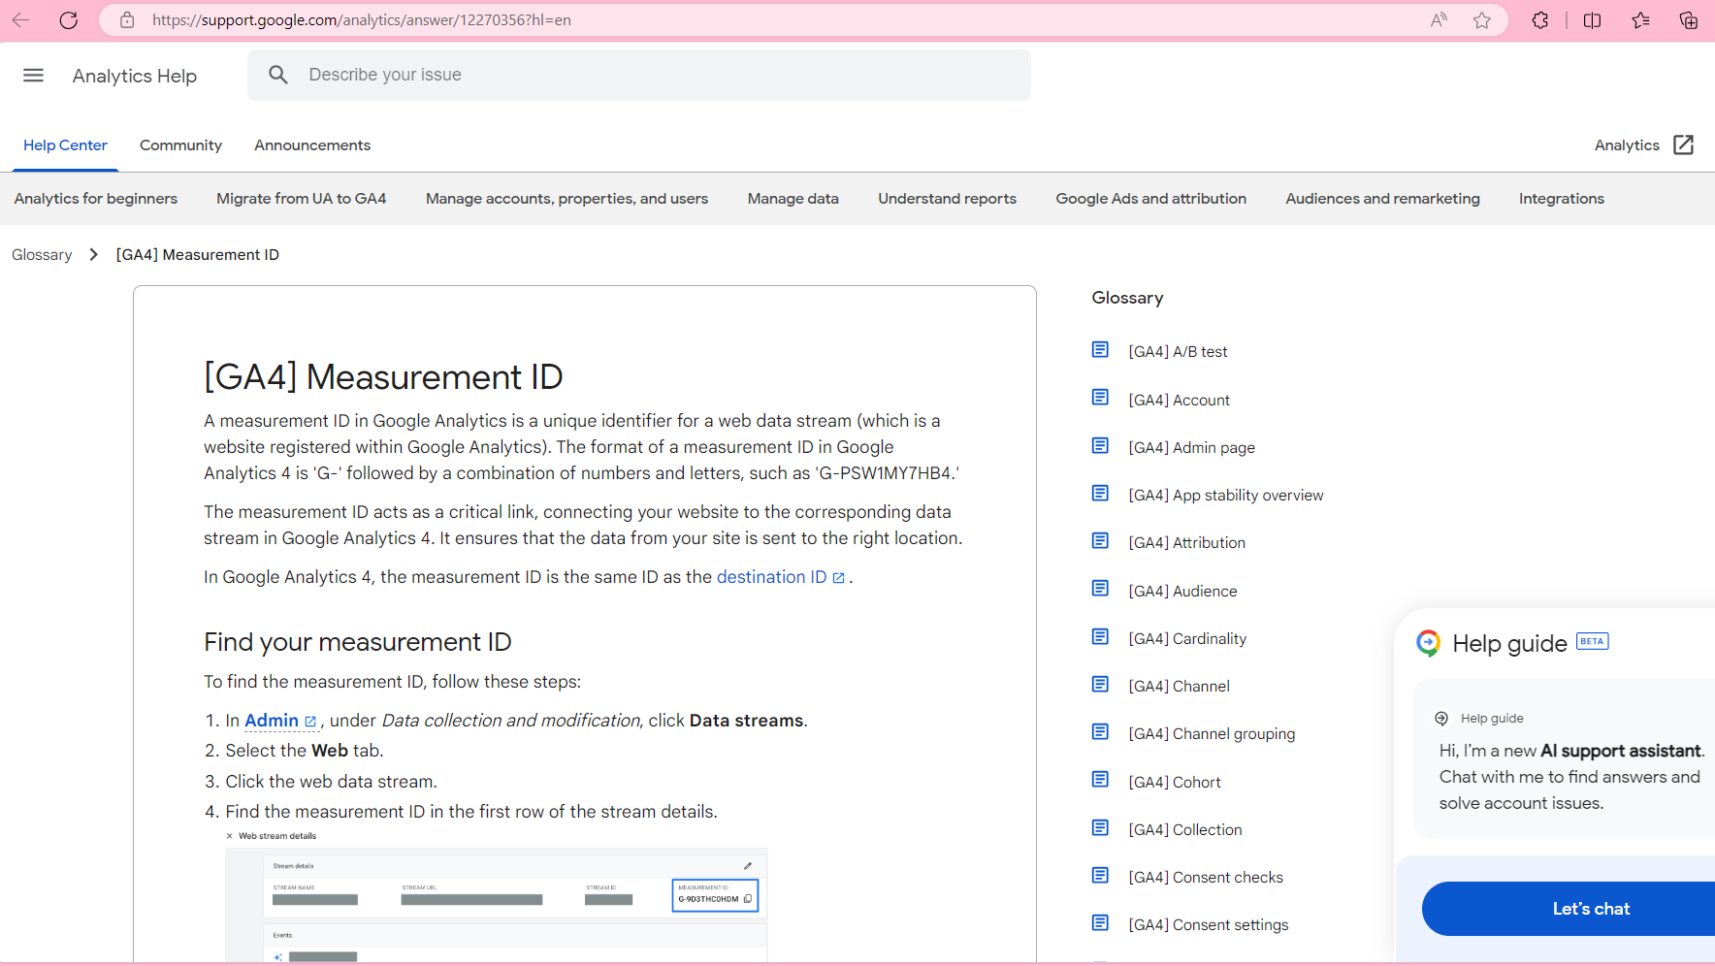Click the document icon beside [GA4] Attribution
The height and width of the screenshot is (966, 1715).
(x=1101, y=540)
